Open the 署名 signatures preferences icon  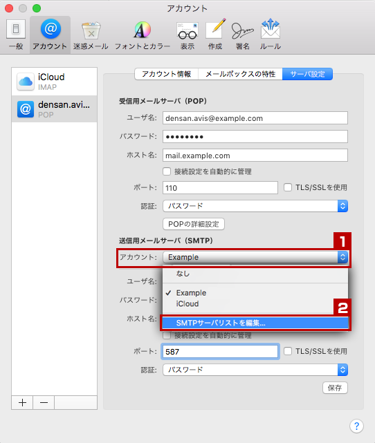(x=242, y=35)
